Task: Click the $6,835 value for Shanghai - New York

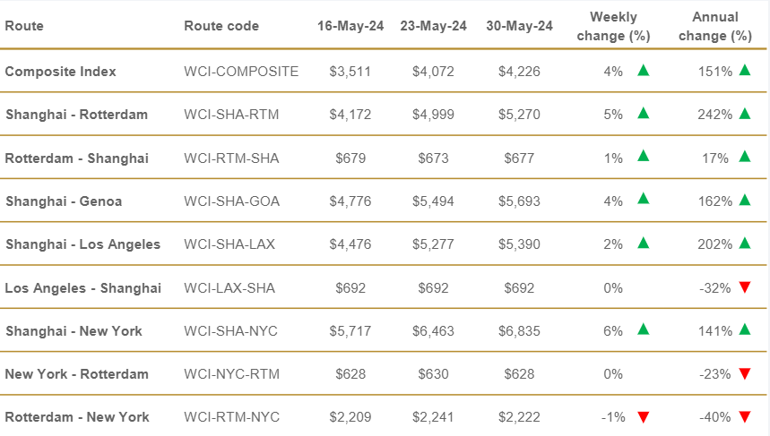Action: [x=519, y=331]
